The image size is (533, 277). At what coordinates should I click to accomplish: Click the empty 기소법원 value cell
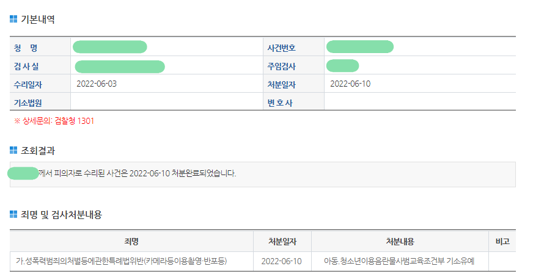[x=166, y=102]
